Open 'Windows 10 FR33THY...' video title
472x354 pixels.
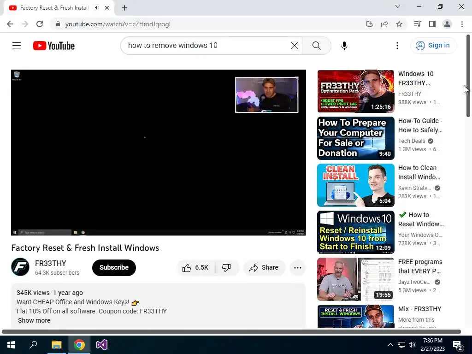416,78
